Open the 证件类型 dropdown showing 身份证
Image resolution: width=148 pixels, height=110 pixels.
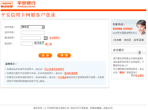tap(33, 27)
